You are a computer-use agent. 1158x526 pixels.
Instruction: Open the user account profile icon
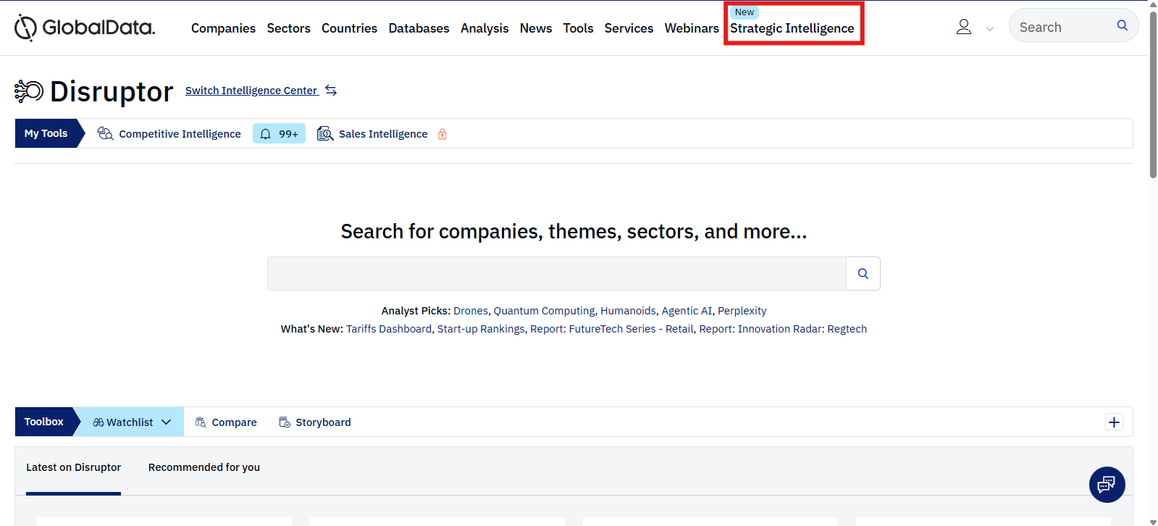tap(963, 28)
